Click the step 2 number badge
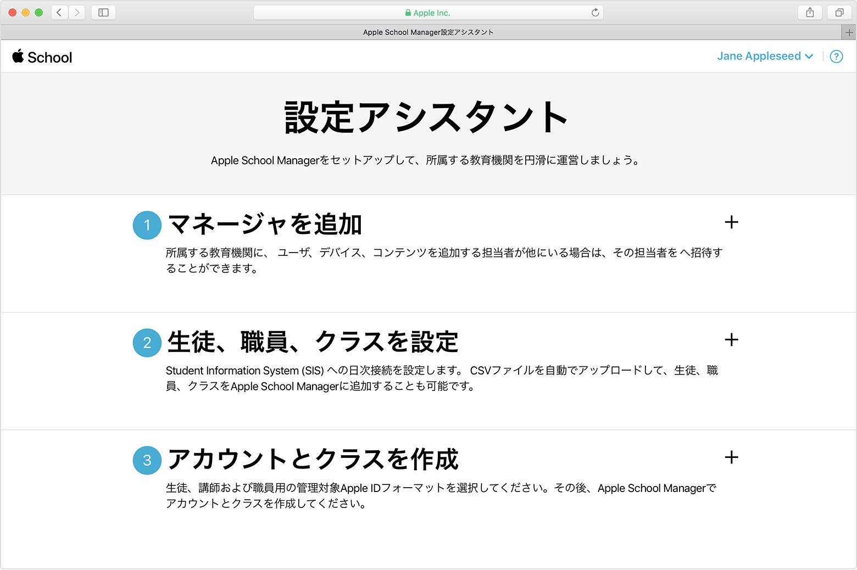 pyautogui.click(x=147, y=343)
